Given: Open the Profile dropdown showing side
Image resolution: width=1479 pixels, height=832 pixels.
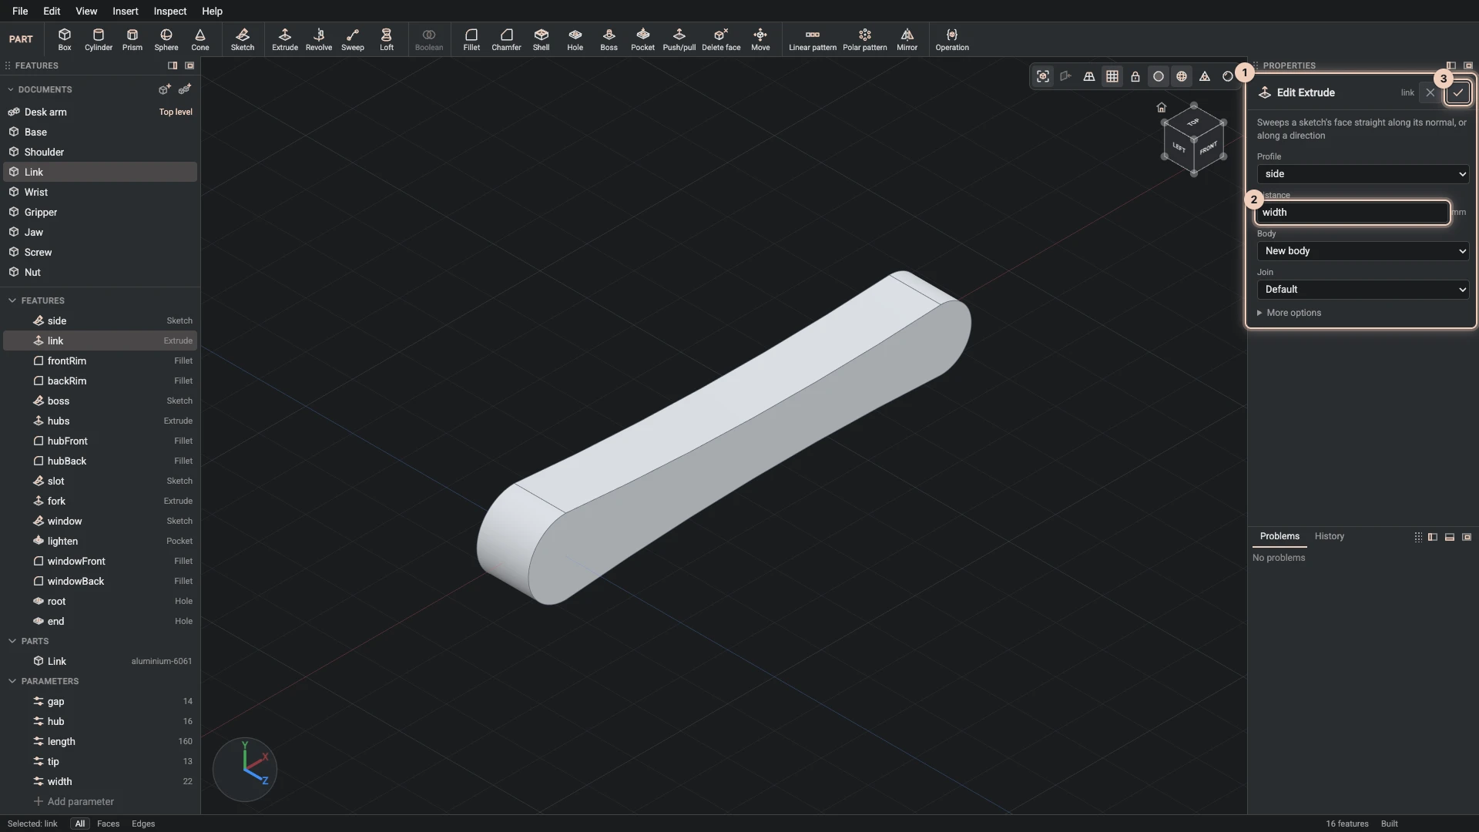Looking at the screenshot, I should pyautogui.click(x=1363, y=174).
